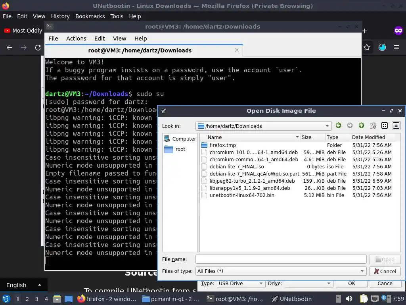
Task: Select Computer in dialog sidebar
Action: click(x=180, y=139)
